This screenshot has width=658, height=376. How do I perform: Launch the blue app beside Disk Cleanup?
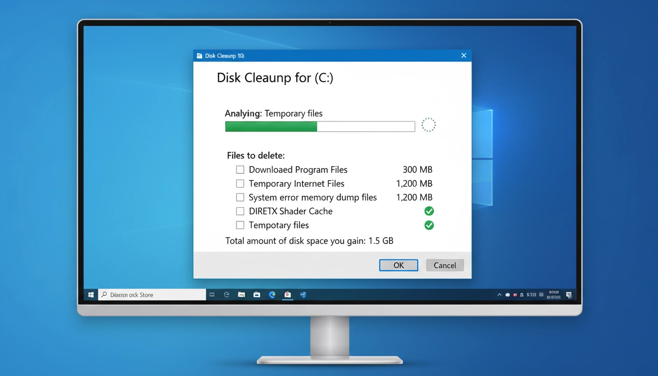303,294
